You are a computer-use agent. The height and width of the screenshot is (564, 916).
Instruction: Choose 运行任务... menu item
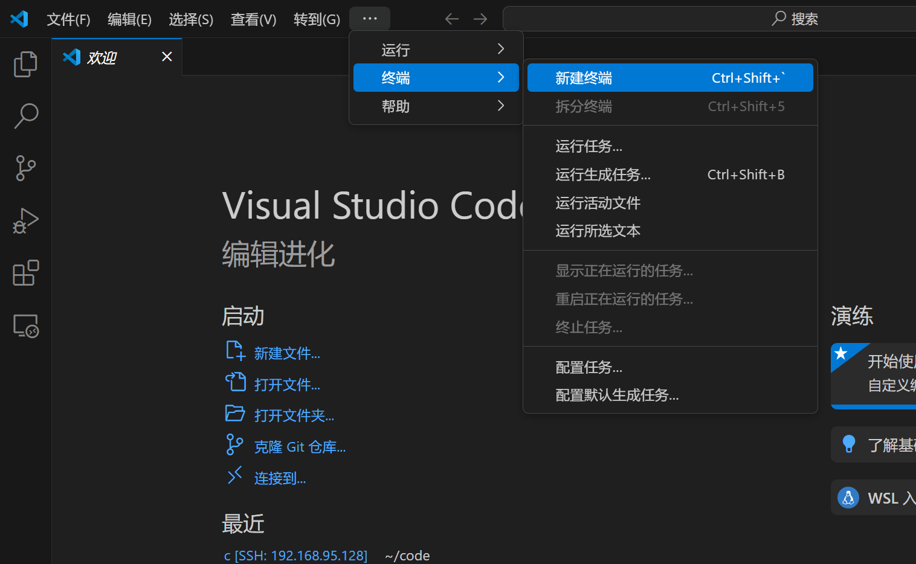670,146
